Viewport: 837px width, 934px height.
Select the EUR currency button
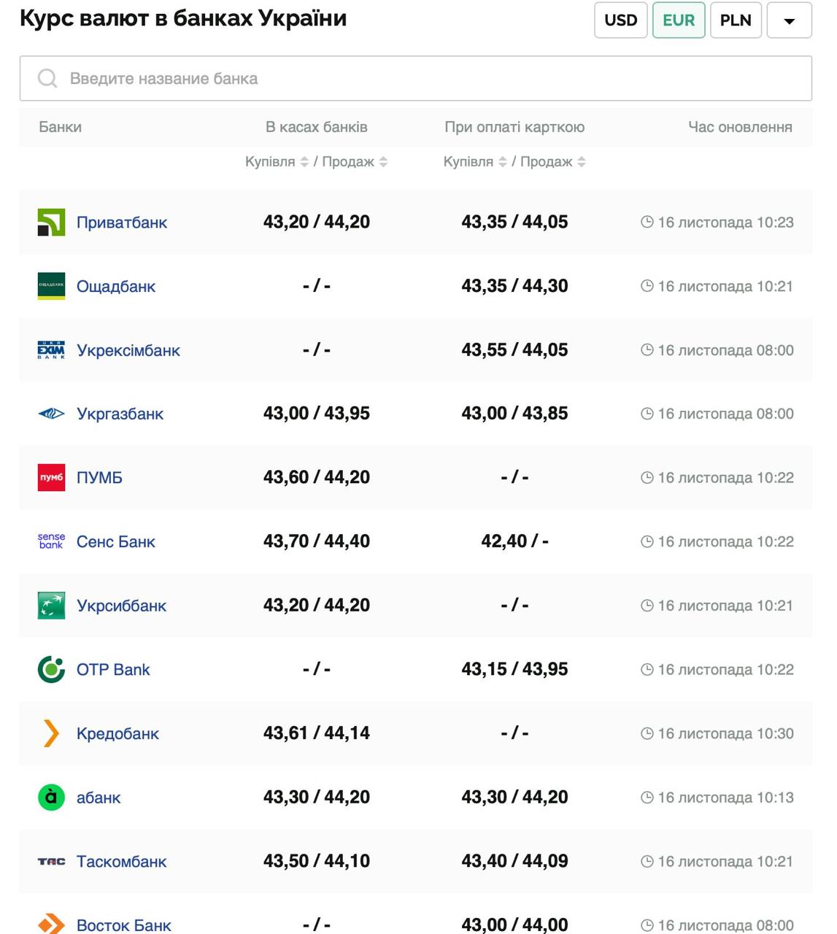tap(678, 20)
